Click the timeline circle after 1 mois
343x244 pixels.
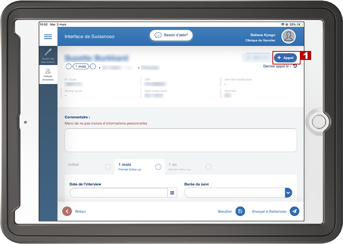93,66
